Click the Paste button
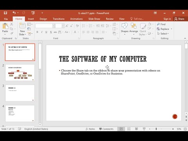The height and width of the screenshot is (141, 188). (x=5, y=28)
